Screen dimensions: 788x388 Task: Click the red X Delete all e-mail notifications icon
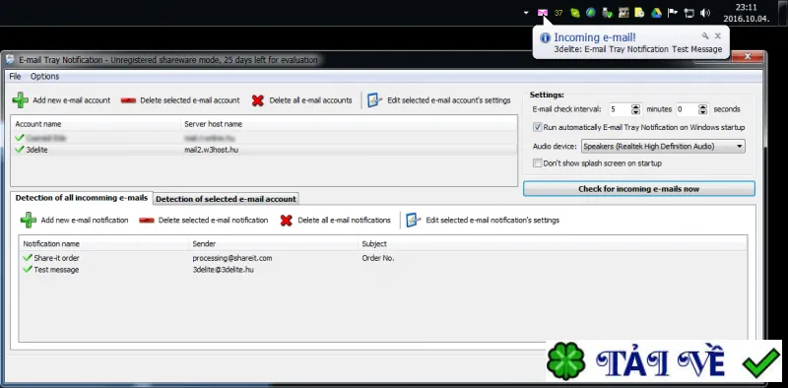click(287, 221)
